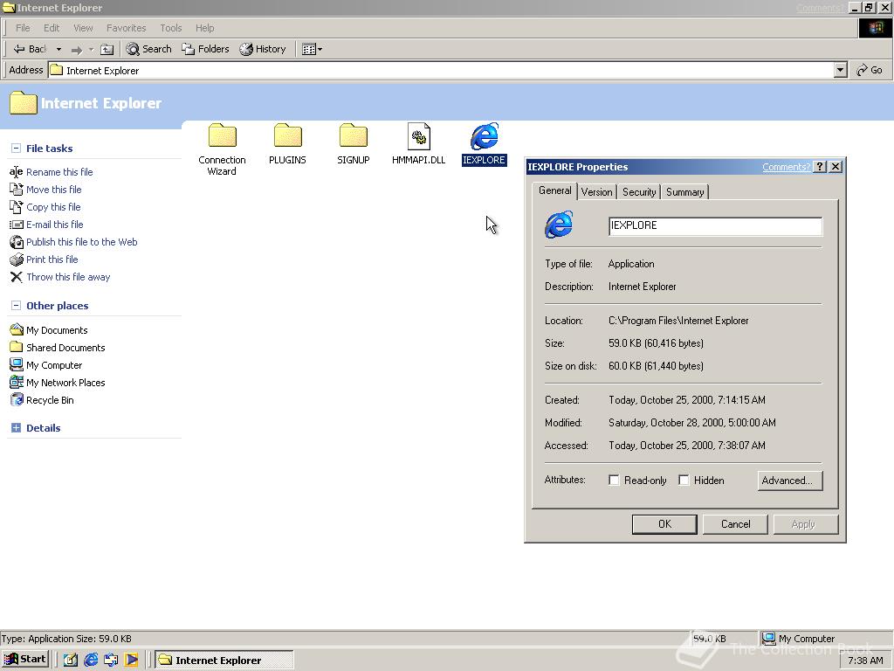Expand the Details section
The image size is (894, 671).
16,428
